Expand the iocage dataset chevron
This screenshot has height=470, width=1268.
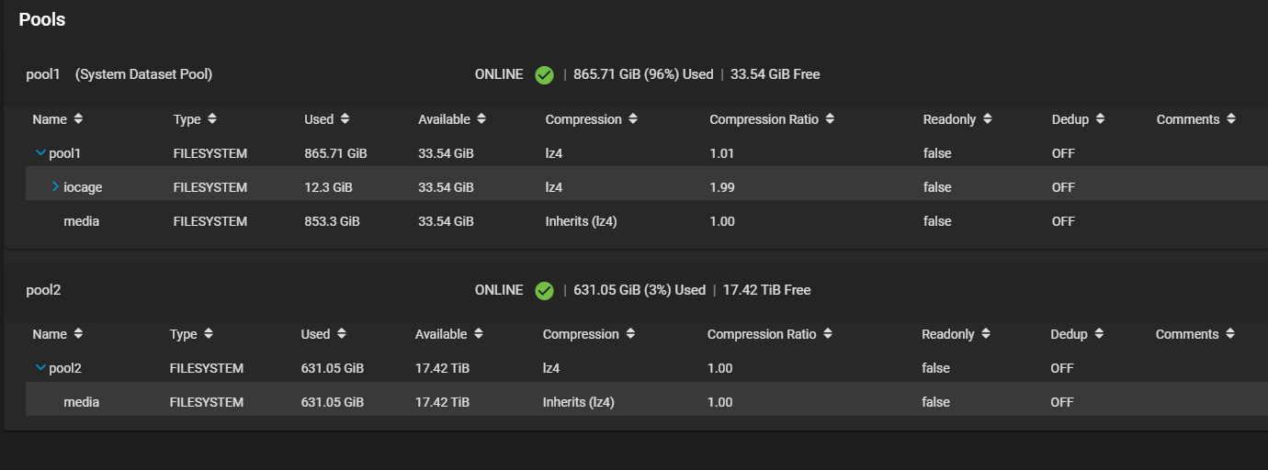tap(55, 187)
